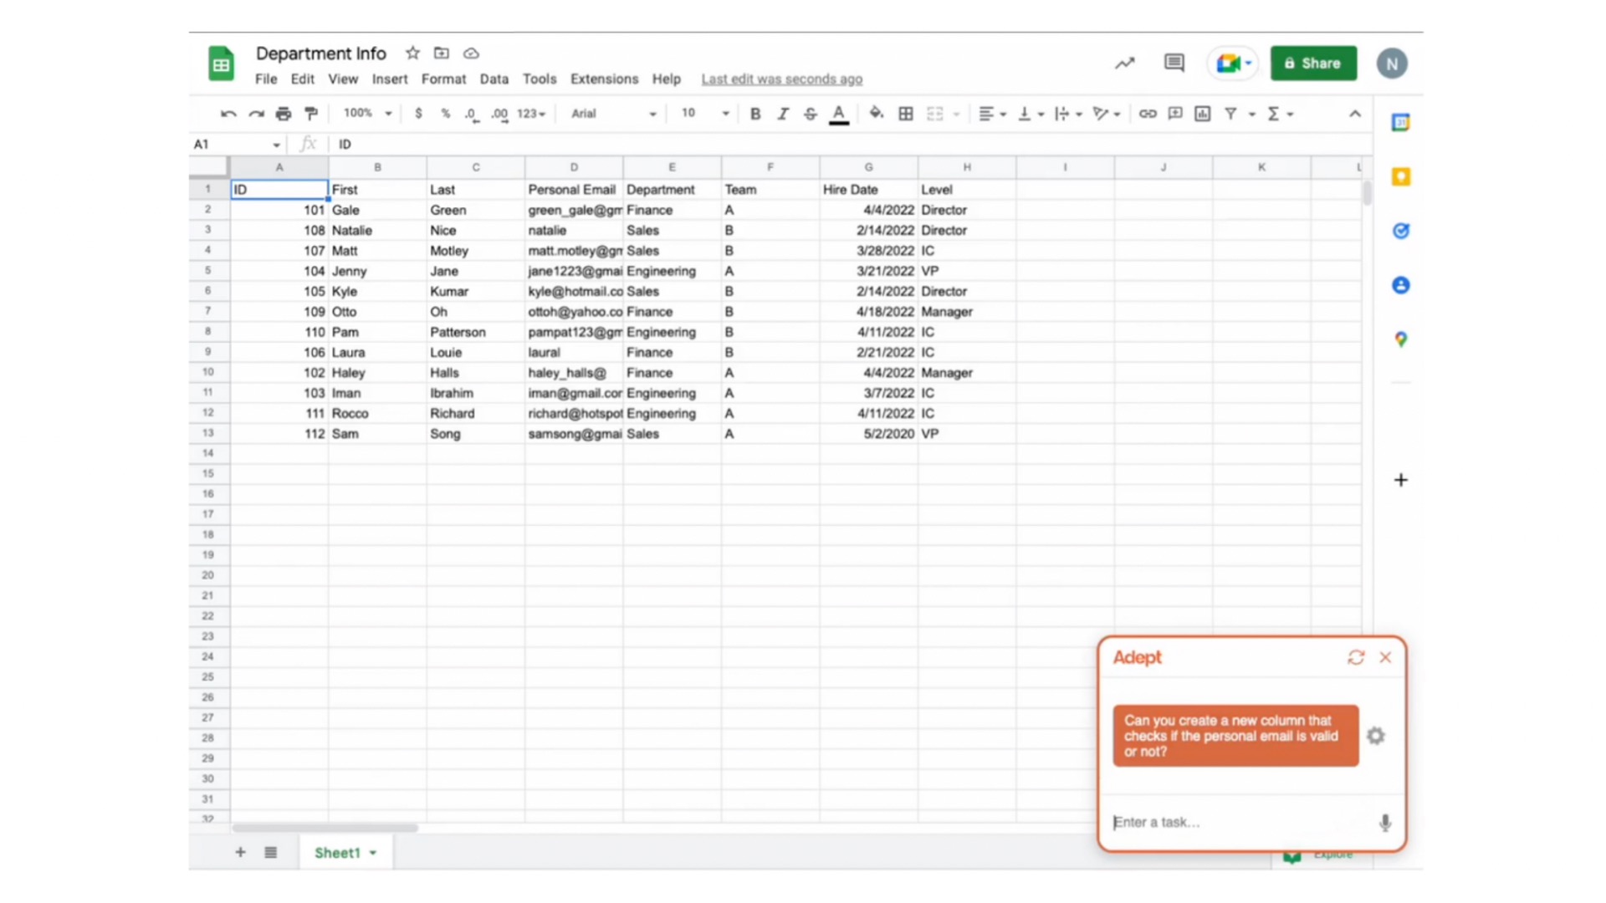Viewport: 1606px width, 903px height.
Task: Open Google Keep in the side panel
Action: 1401,176
